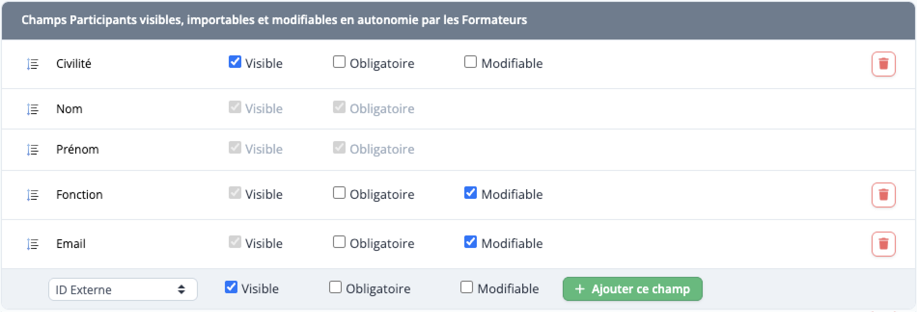
Task: Open the ID Externe field dropdown
Action: [123, 289]
